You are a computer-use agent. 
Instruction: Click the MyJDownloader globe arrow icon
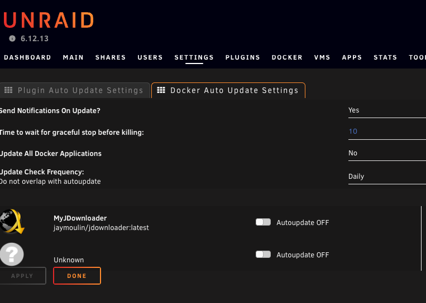point(12,222)
